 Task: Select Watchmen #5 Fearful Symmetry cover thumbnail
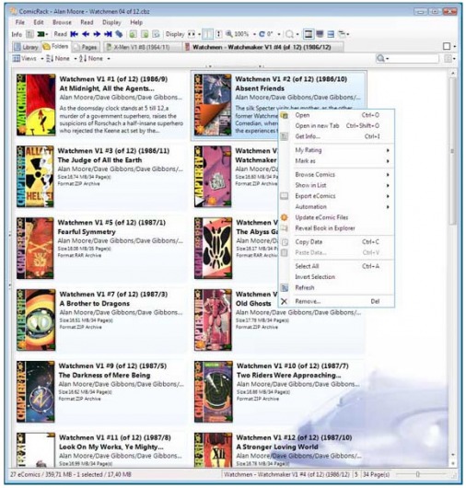(35, 248)
